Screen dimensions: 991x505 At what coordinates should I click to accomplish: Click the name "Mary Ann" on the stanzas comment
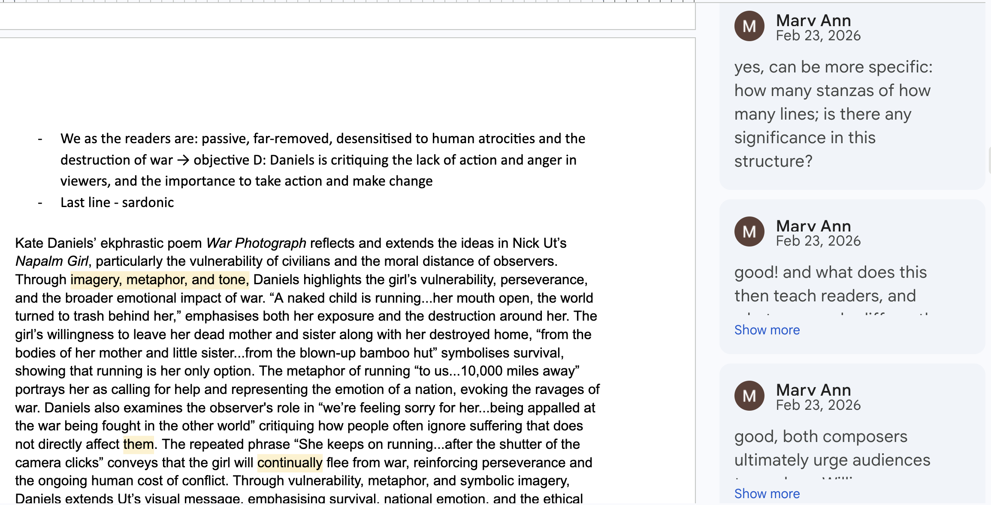click(813, 20)
